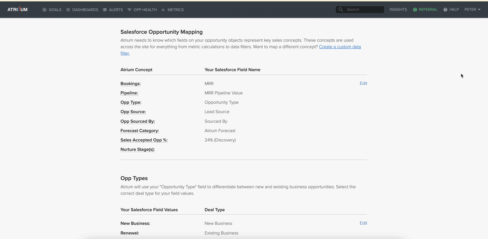Select the Sourced By field value
488x239 pixels.
pyautogui.click(x=216, y=121)
